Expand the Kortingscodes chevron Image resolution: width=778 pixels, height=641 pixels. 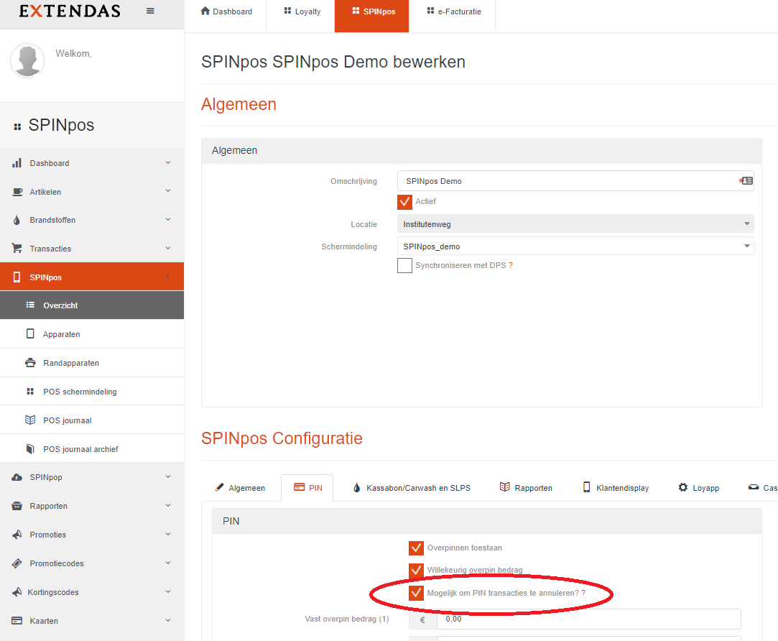pyautogui.click(x=167, y=591)
